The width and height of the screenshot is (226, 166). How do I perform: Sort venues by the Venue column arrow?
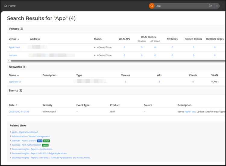click(18, 39)
